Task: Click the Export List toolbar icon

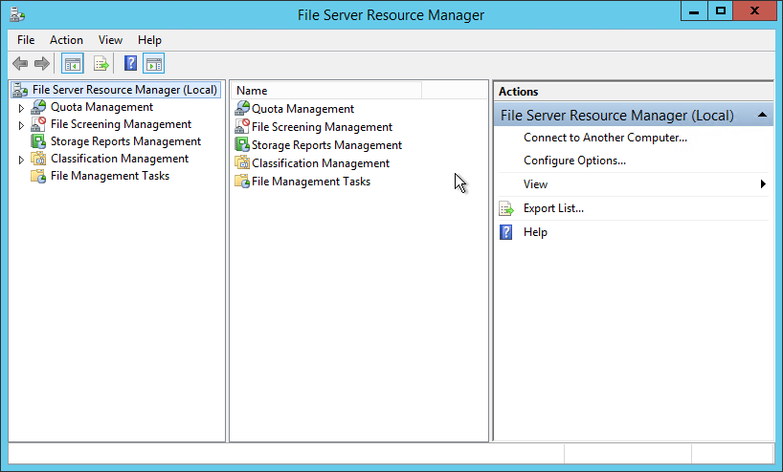Action: pos(101,63)
